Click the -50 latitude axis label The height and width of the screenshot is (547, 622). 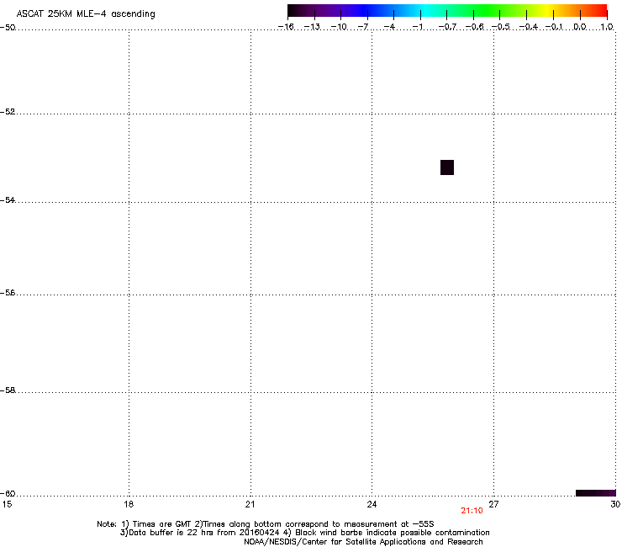8,28
